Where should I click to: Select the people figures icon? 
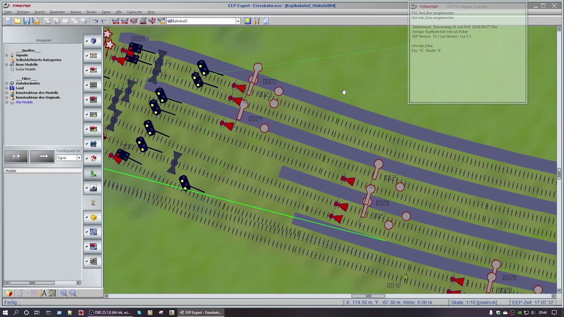93,144
